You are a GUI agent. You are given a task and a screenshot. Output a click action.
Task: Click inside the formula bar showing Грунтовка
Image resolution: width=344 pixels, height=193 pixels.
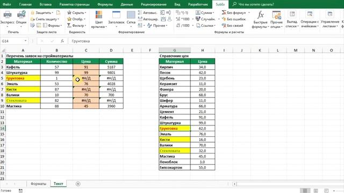(x=206, y=41)
